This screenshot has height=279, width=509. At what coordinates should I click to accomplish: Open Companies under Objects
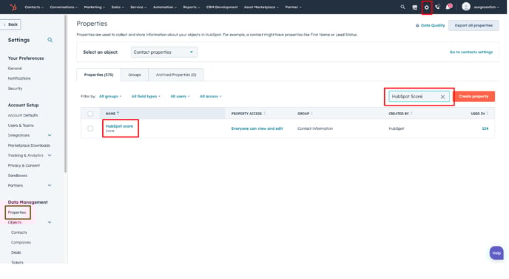pyautogui.click(x=21, y=242)
